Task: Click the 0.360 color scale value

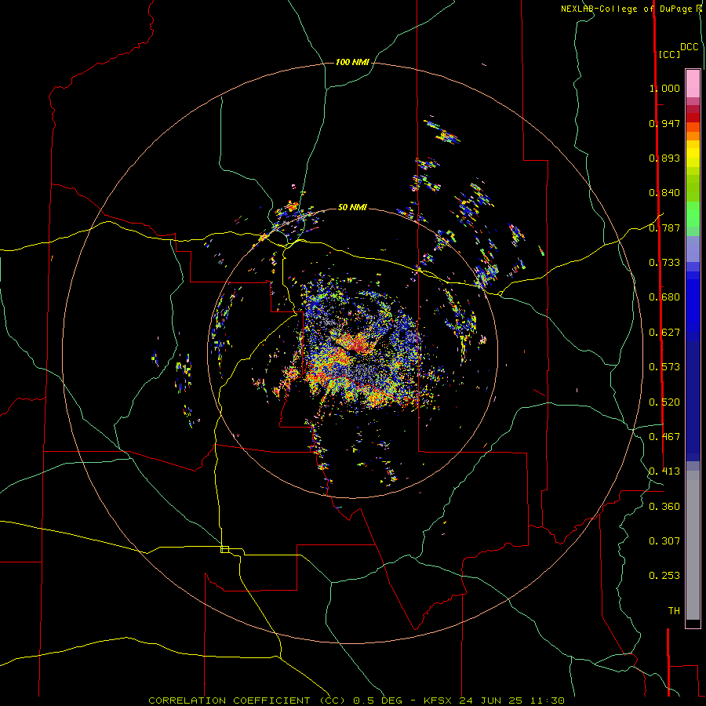Action: click(x=664, y=507)
